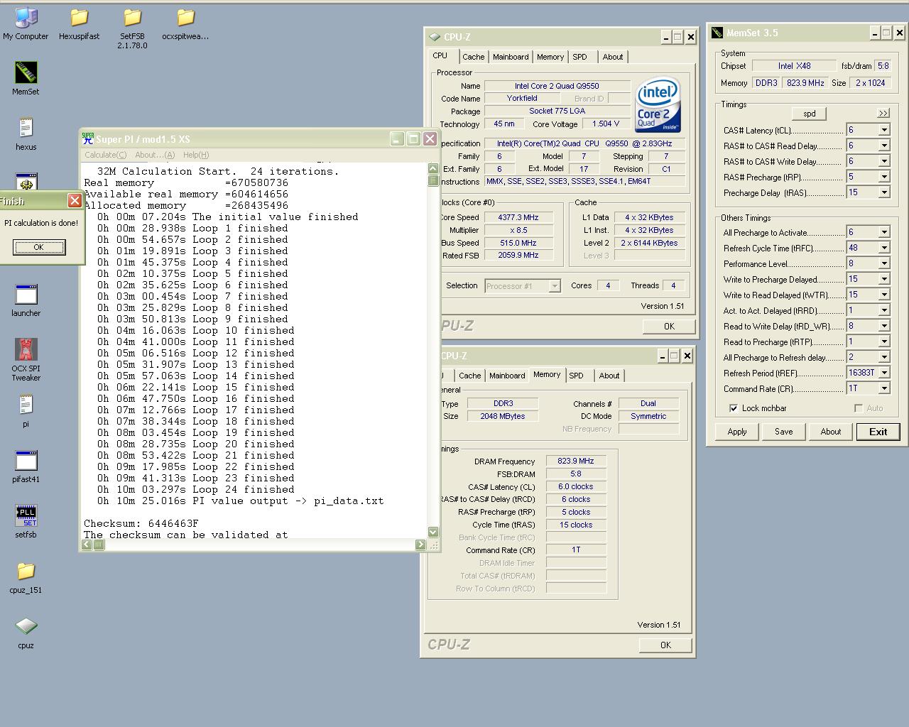Open the Refresh Cycle Time (tRFC) dropdown
The width and height of the screenshot is (909, 727).
[x=884, y=248]
